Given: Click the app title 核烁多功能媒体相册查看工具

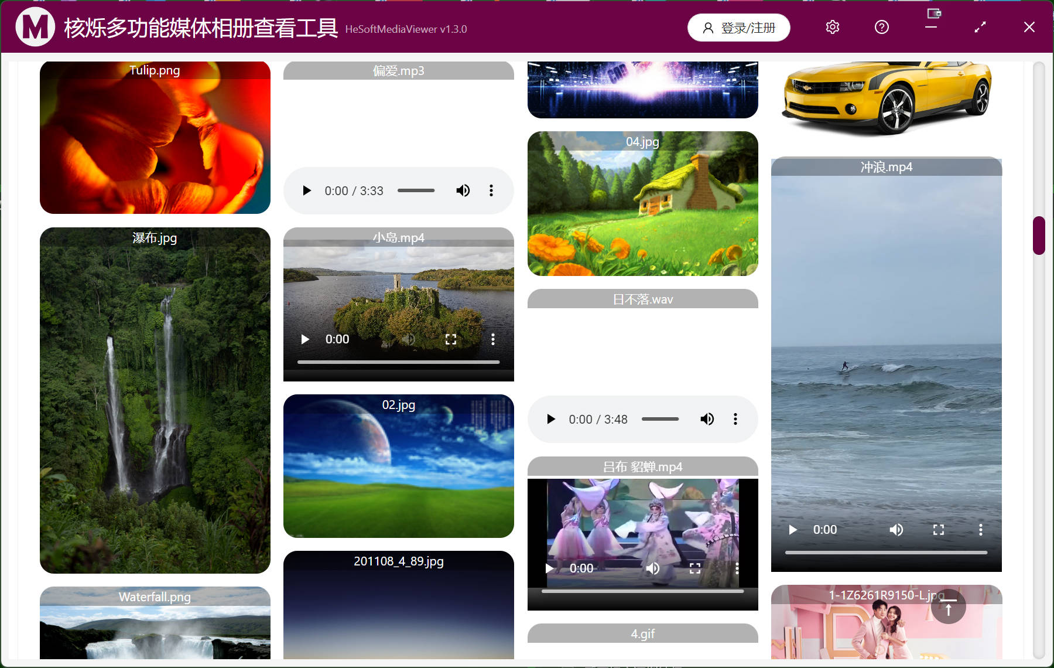Looking at the screenshot, I should (201, 28).
